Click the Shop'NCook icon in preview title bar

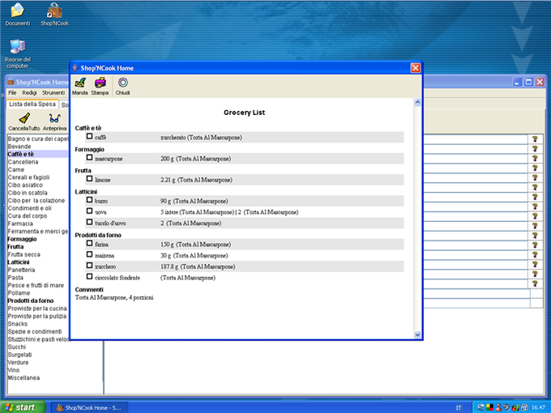tap(75, 68)
